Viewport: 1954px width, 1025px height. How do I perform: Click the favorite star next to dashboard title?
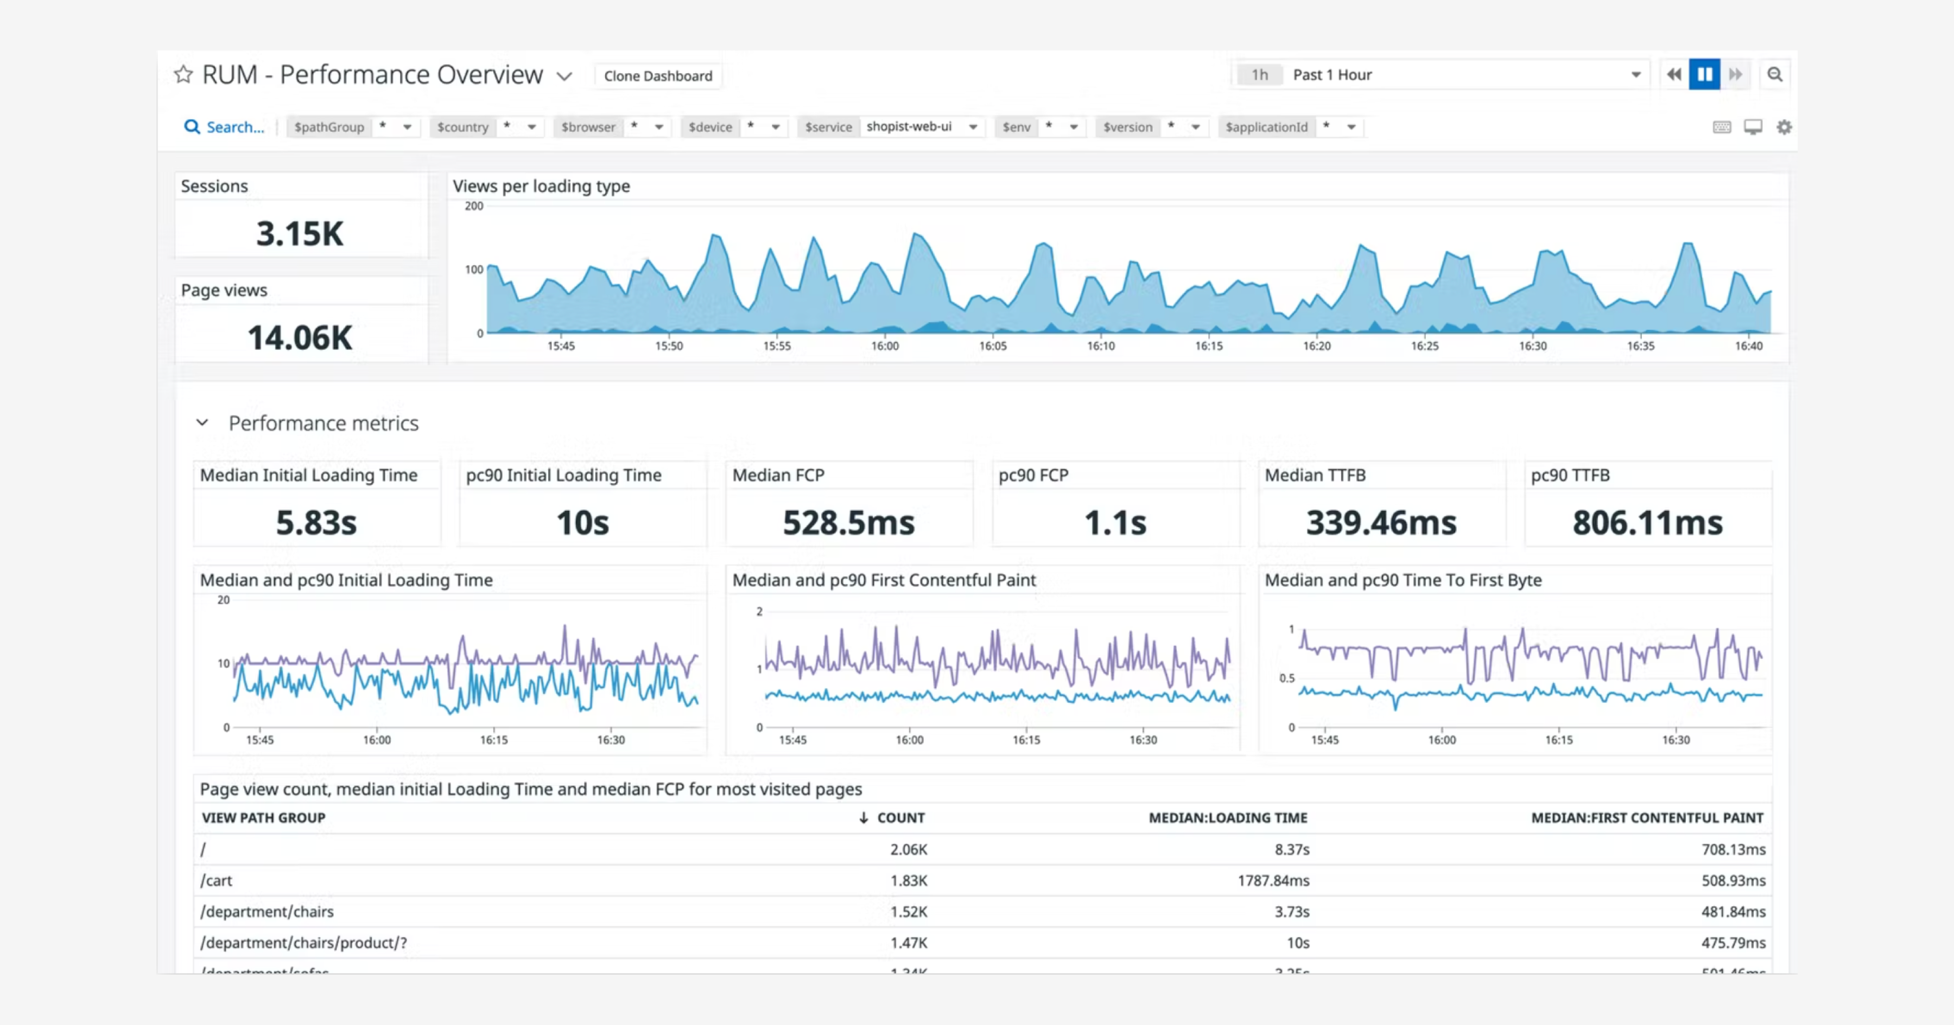pyautogui.click(x=183, y=74)
